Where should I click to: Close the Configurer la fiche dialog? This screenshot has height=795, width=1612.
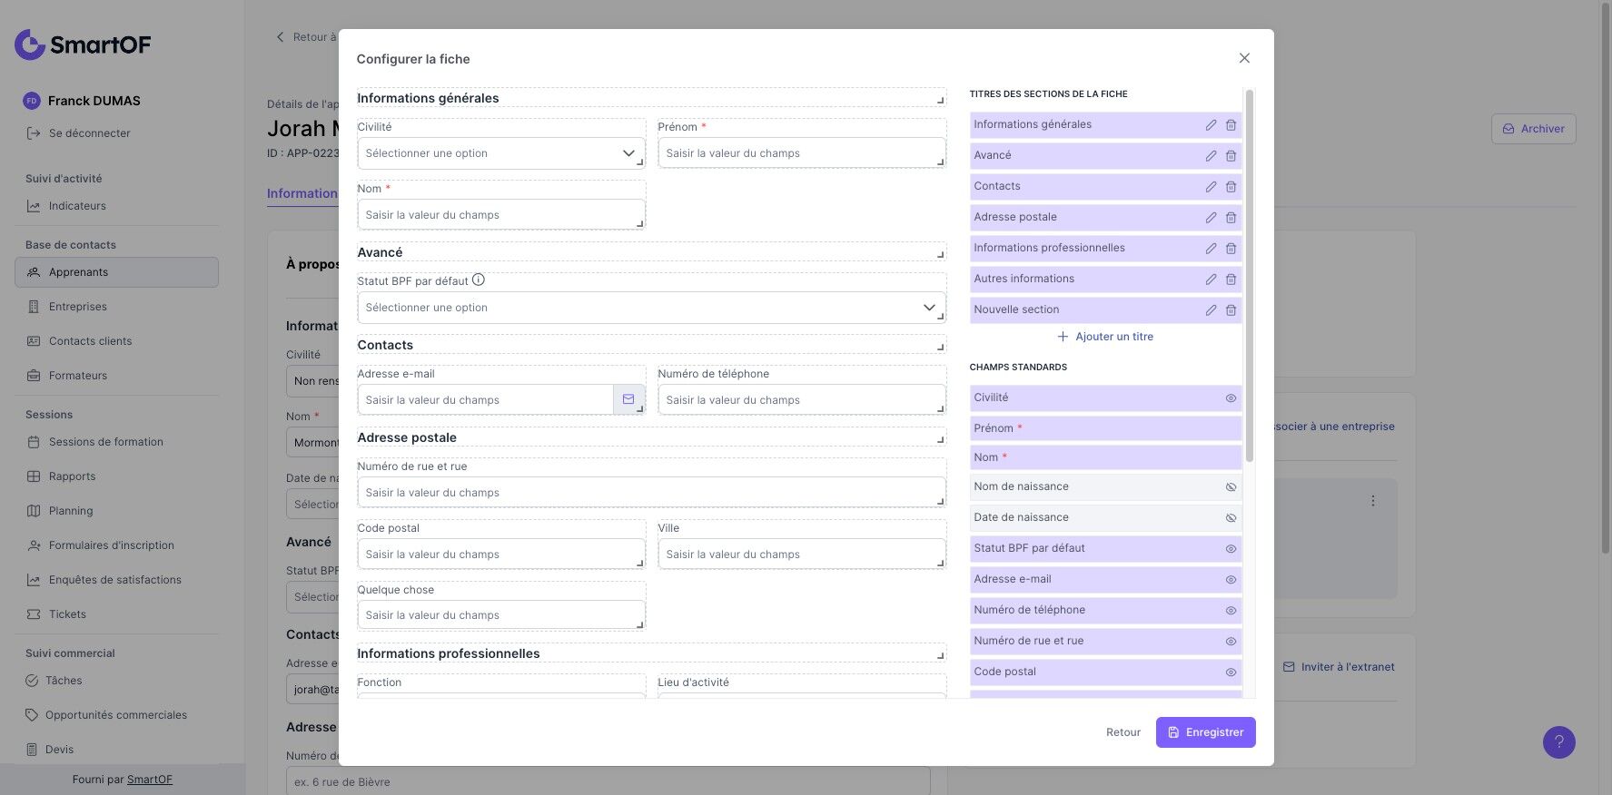(1244, 58)
